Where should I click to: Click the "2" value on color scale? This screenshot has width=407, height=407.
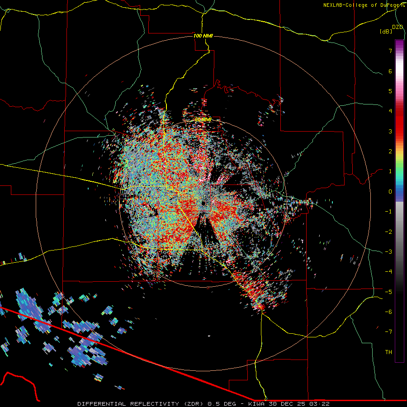coord(390,151)
